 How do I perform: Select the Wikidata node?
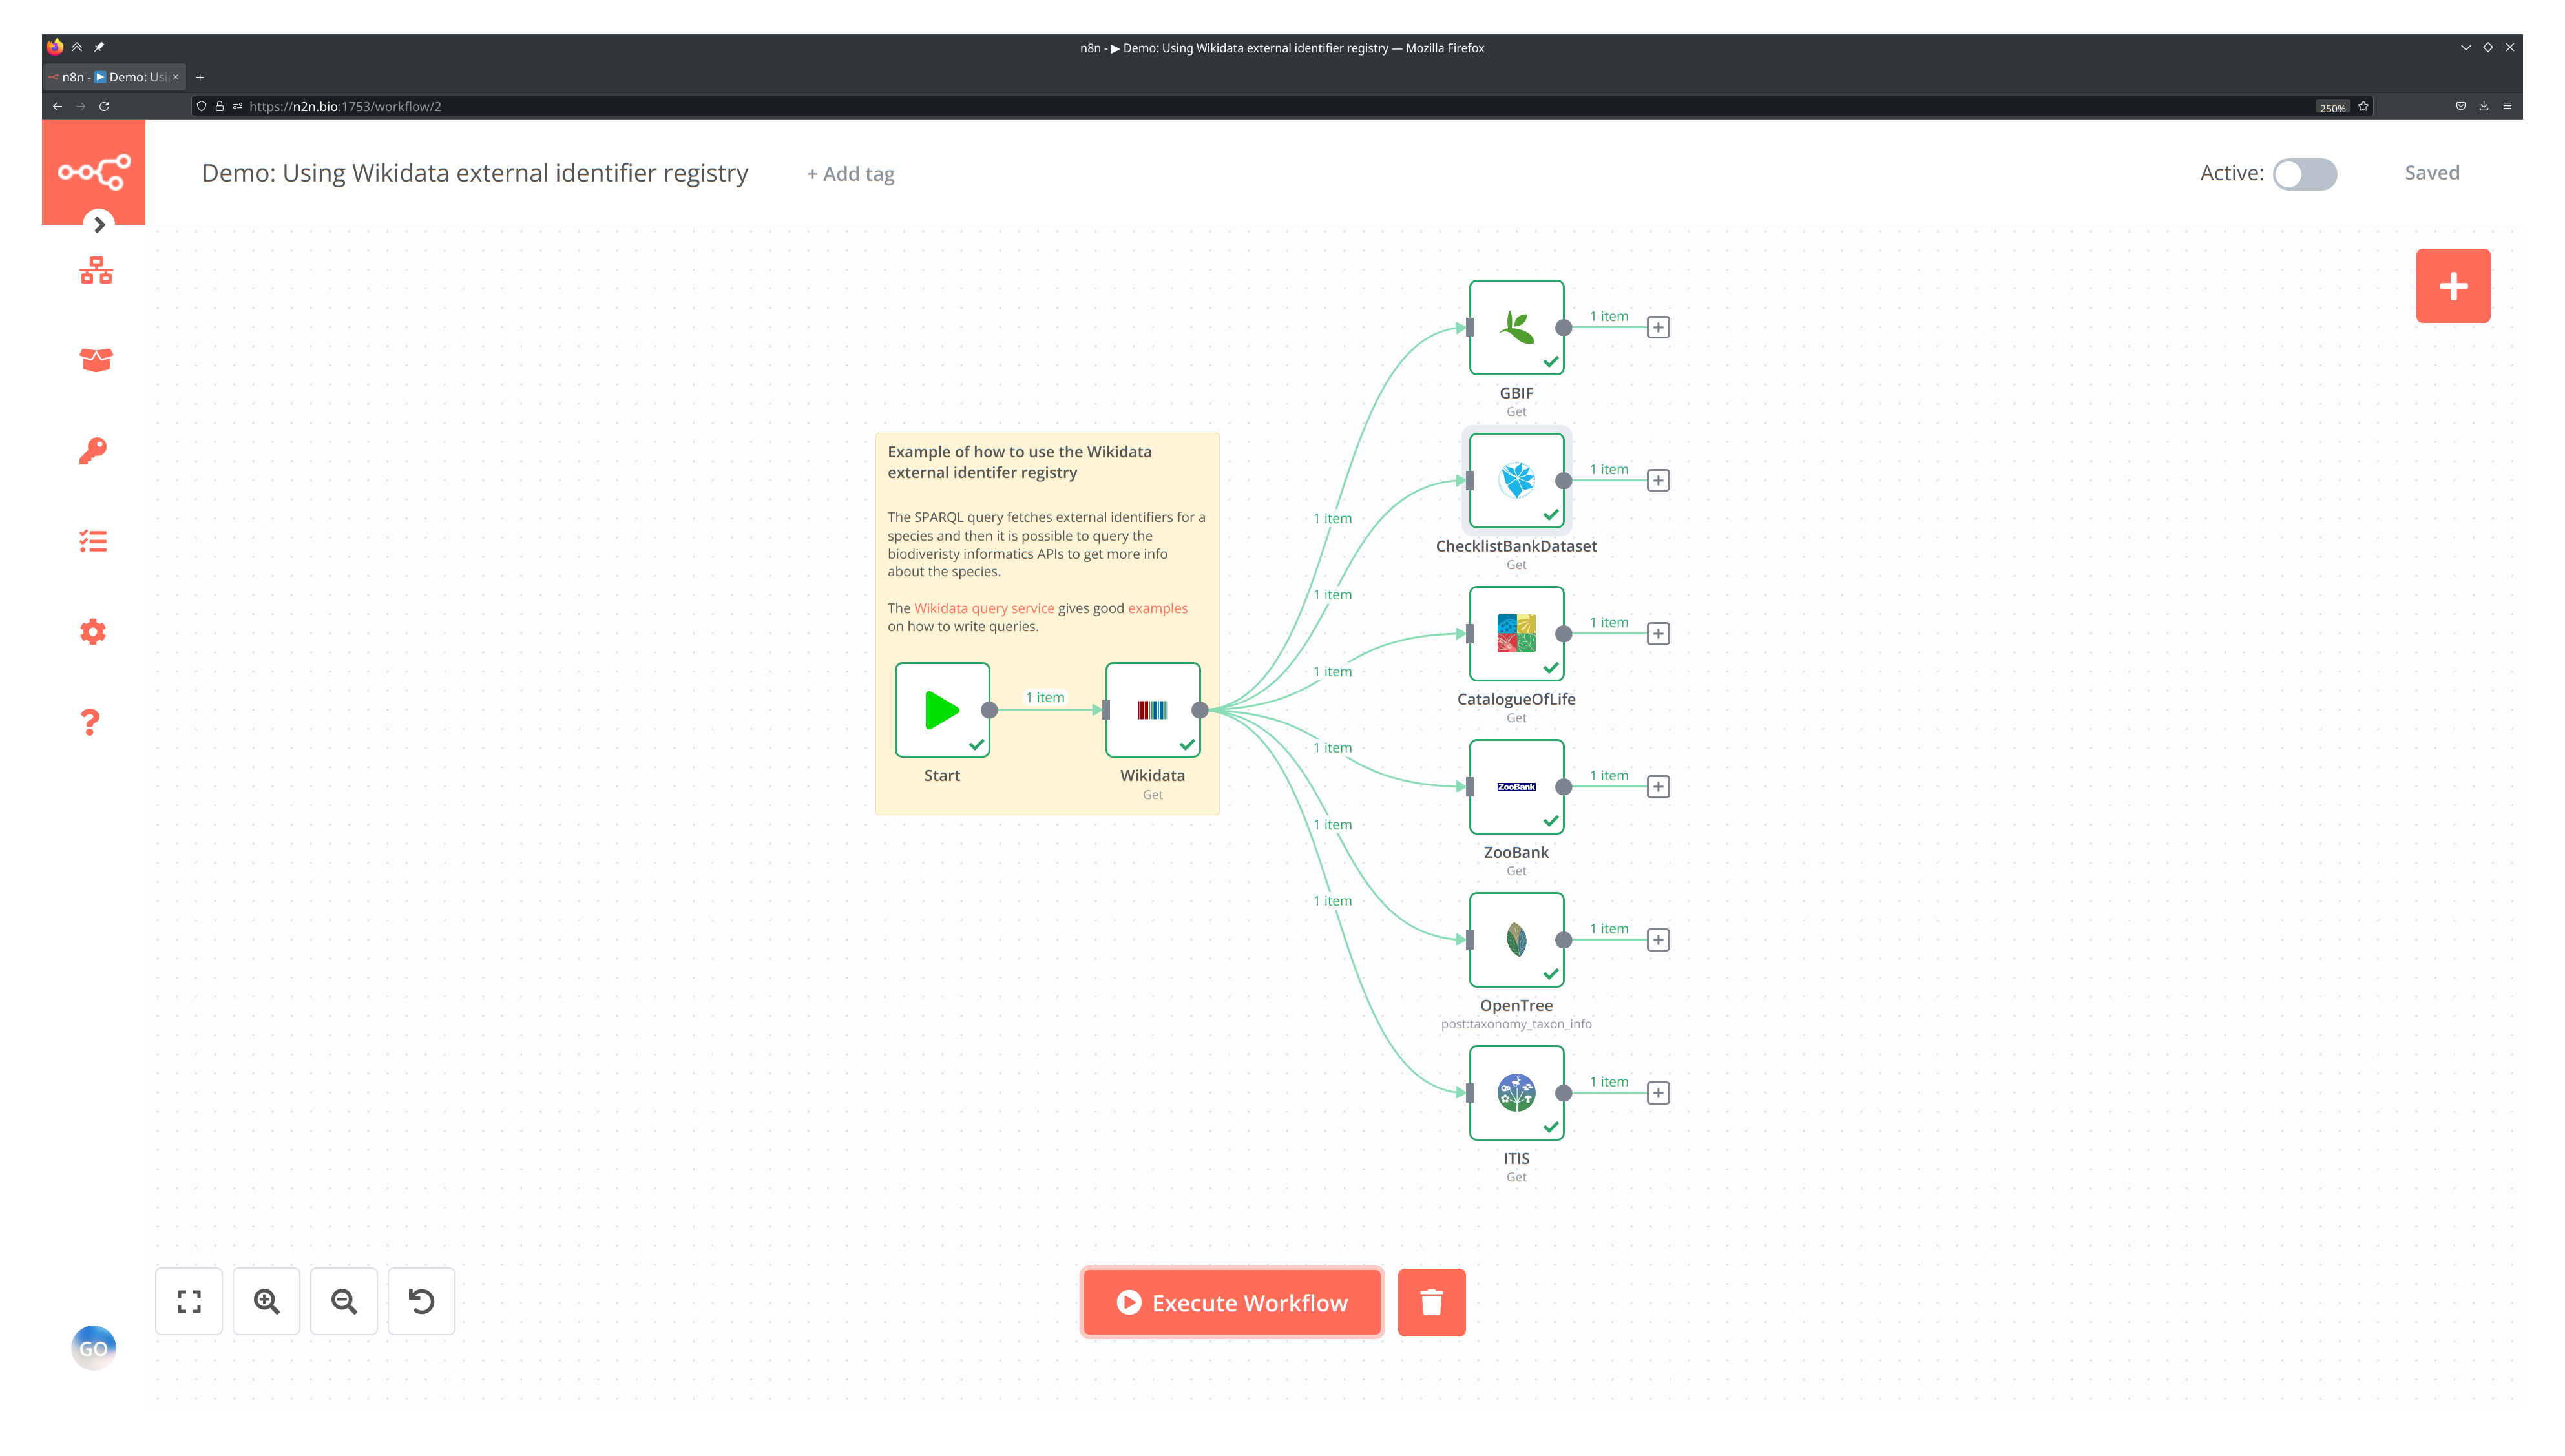[1152, 710]
